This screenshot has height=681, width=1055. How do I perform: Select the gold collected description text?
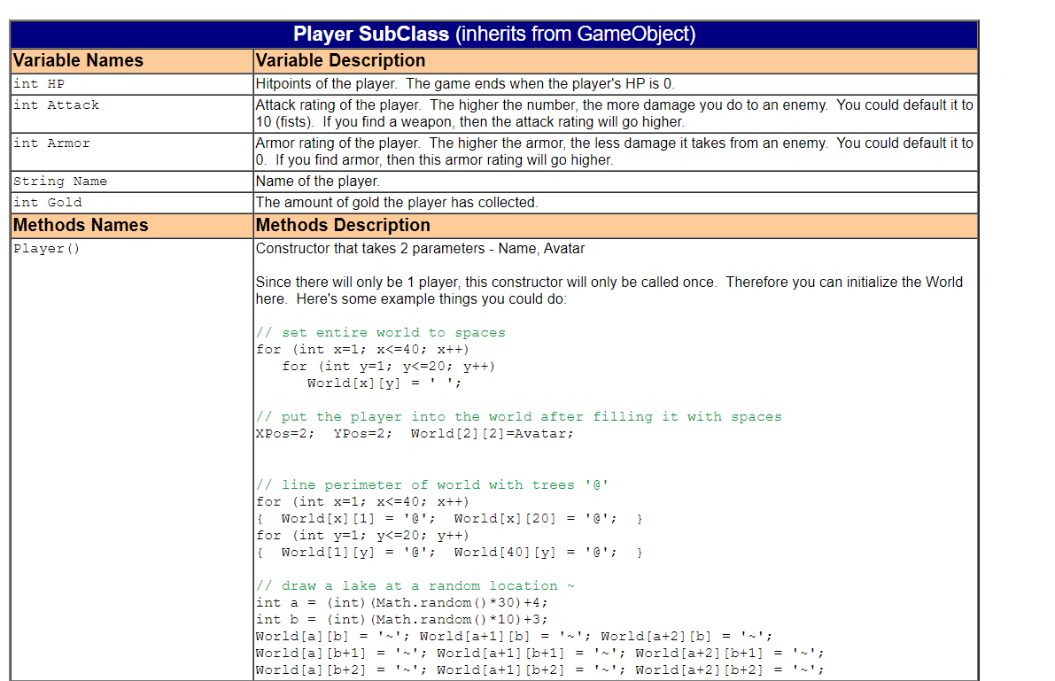click(399, 202)
